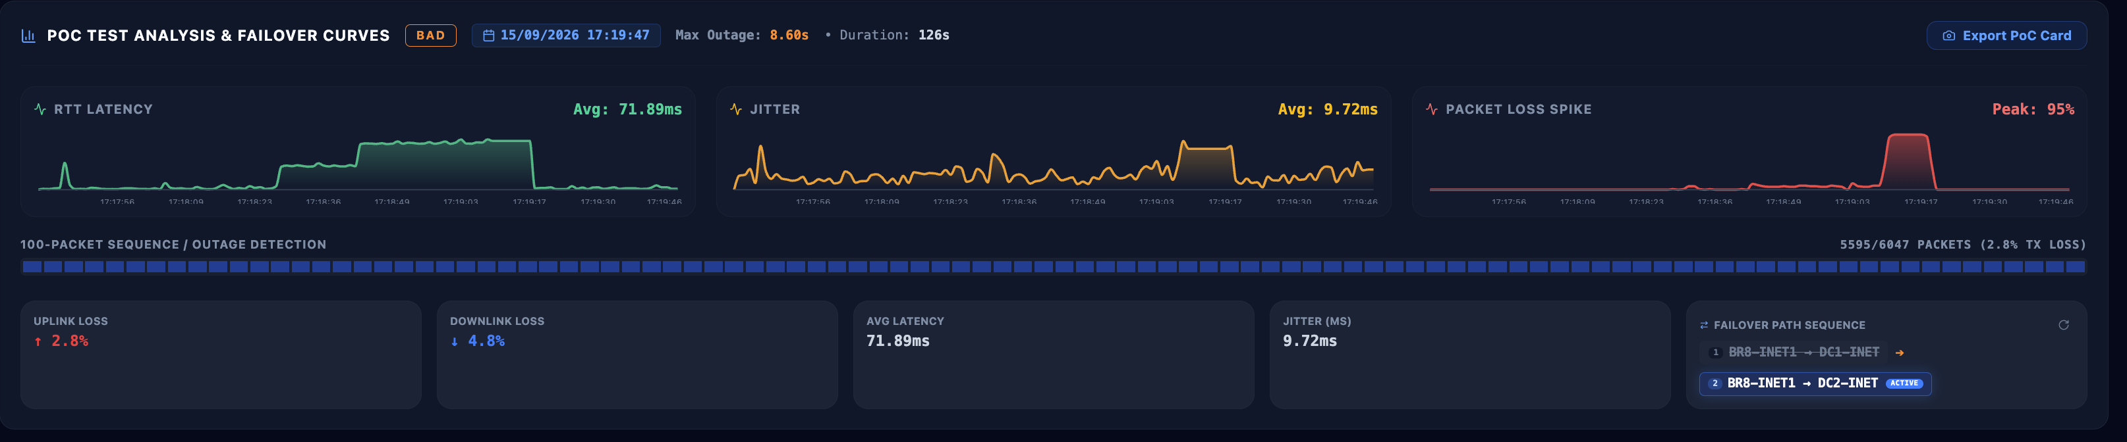Image resolution: width=2127 pixels, height=442 pixels.
Task: Click the red uplink loss up arrow
Action: click(38, 341)
